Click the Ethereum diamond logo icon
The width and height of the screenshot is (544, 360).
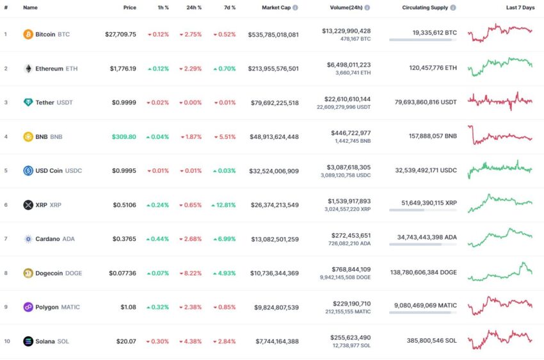click(x=28, y=69)
